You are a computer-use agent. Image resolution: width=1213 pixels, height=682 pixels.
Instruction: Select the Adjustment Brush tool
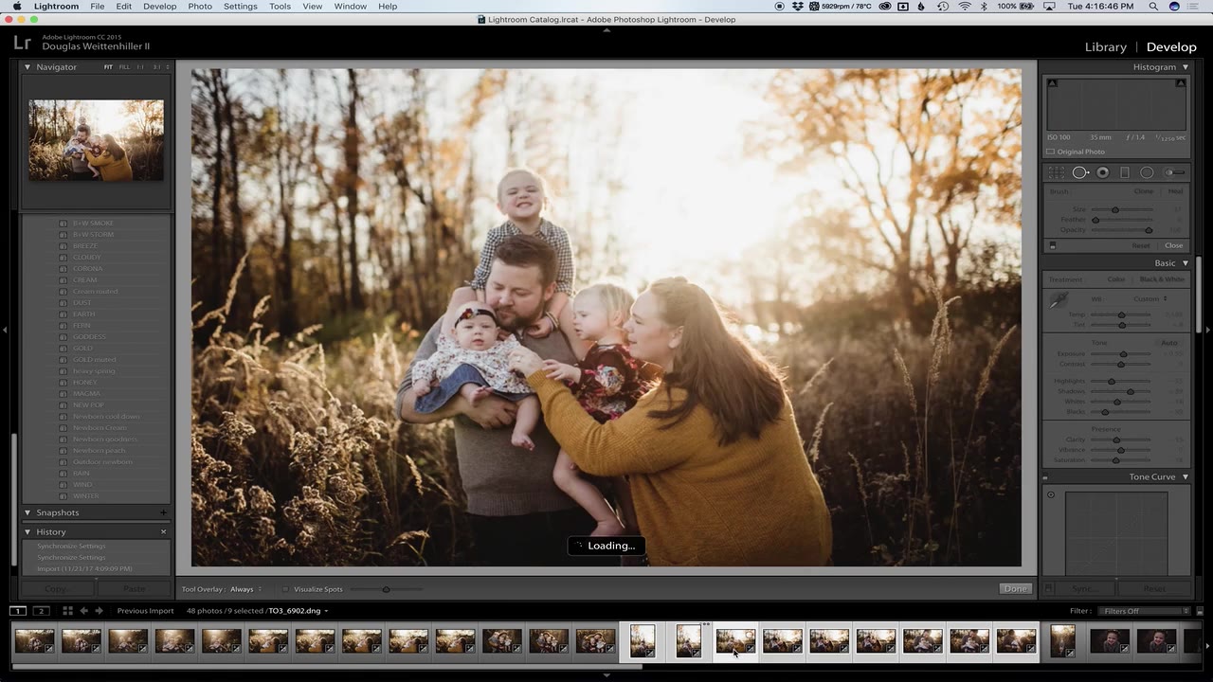tap(1174, 172)
